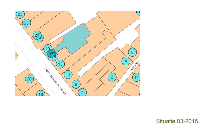This screenshot has height=137, width=203.
Task: Select marker 11 along Lange Elisabethstraat
Action: pyautogui.click(x=68, y=75)
